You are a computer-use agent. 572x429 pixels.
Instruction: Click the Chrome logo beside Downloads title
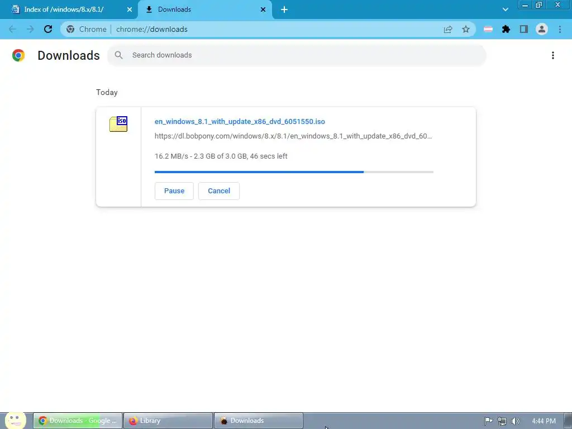(x=18, y=55)
